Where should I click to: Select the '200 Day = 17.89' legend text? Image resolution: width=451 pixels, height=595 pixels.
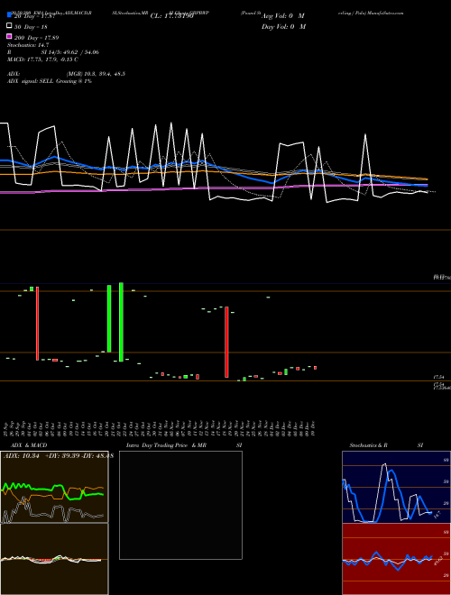pos(36,38)
